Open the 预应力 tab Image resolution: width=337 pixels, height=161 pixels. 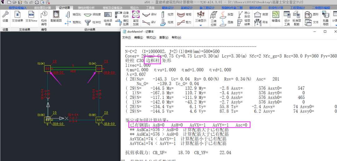[x=134, y=8]
